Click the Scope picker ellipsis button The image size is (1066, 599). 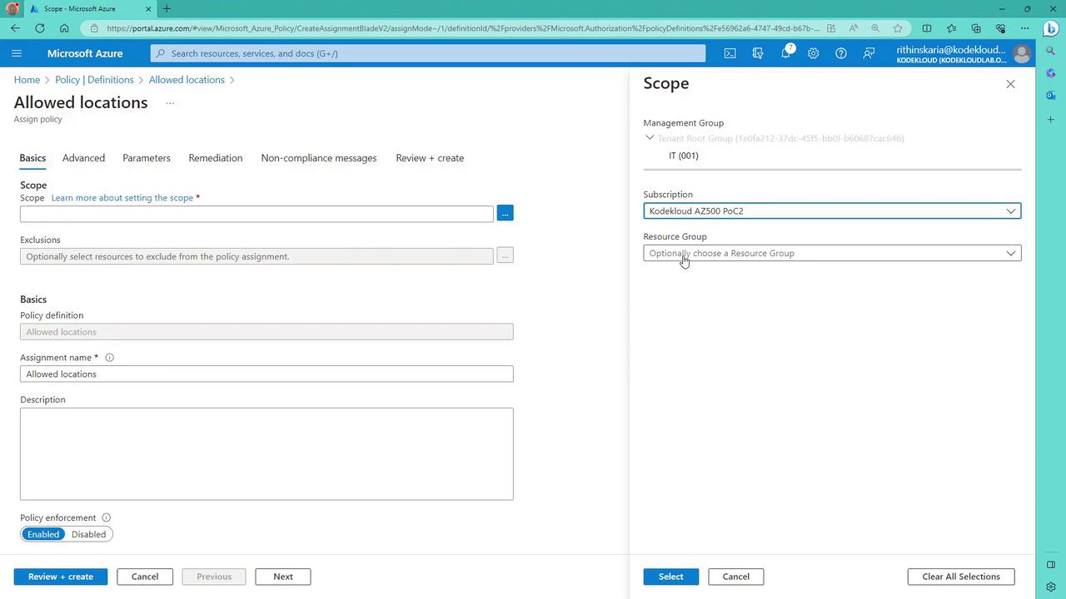[x=505, y=214]
